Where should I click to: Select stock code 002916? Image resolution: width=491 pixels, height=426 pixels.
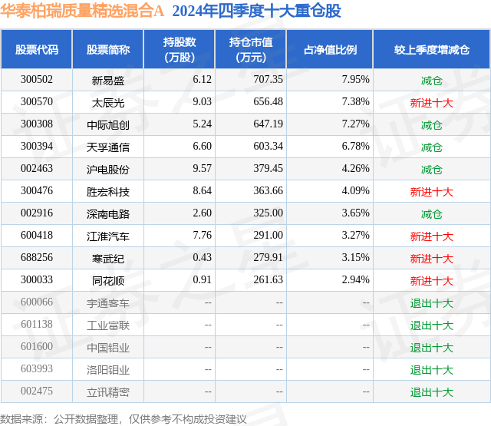click(37, 213)
